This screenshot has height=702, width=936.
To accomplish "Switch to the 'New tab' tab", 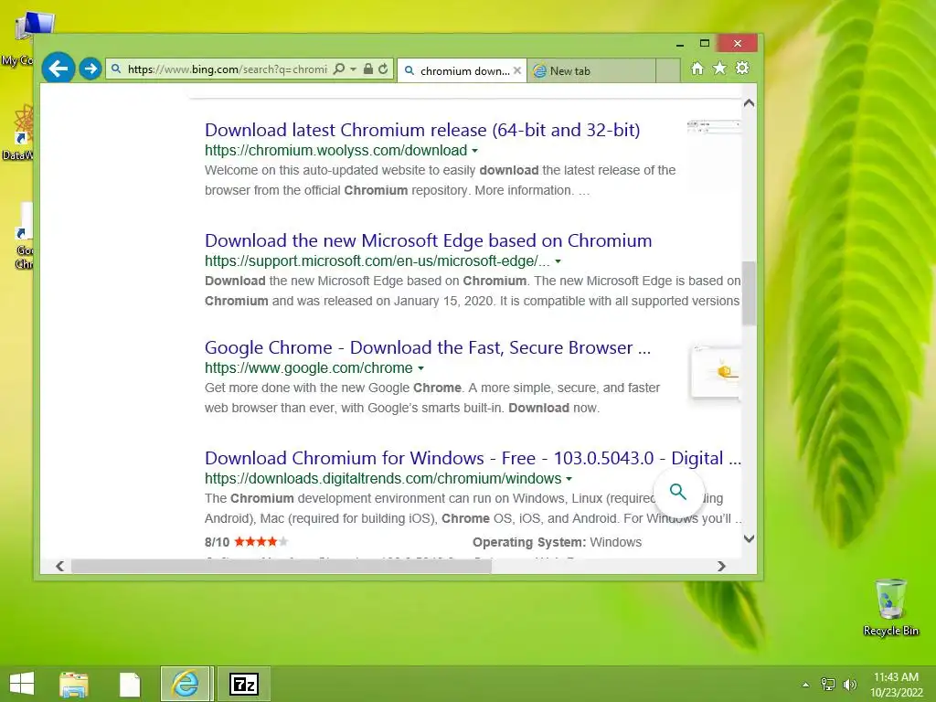I will click(x=591, y=70).
